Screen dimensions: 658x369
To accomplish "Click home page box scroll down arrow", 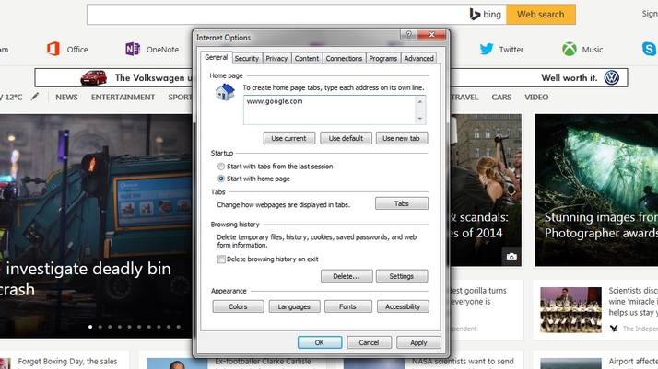I will point(421,120).
